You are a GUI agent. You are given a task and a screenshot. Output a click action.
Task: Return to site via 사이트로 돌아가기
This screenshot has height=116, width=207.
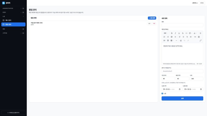pyautogui.click(x=13, y=113)
